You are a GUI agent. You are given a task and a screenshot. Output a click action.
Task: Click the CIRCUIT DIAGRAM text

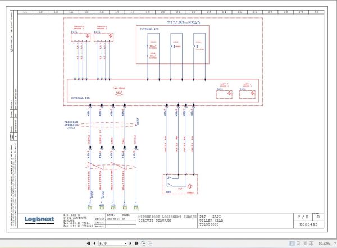154,221
